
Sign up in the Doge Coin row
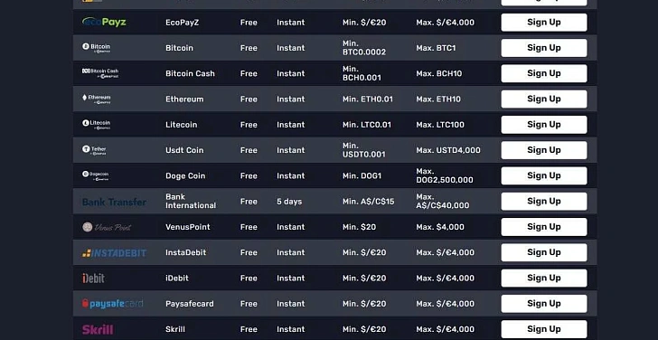[x=544, y=175]
